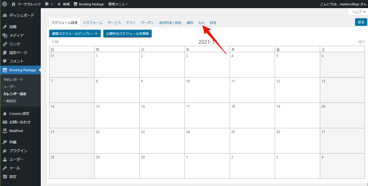The image size is (368, 186).
Task: Select November 13 Saturday cell
Action: click(x=342, y=90)
